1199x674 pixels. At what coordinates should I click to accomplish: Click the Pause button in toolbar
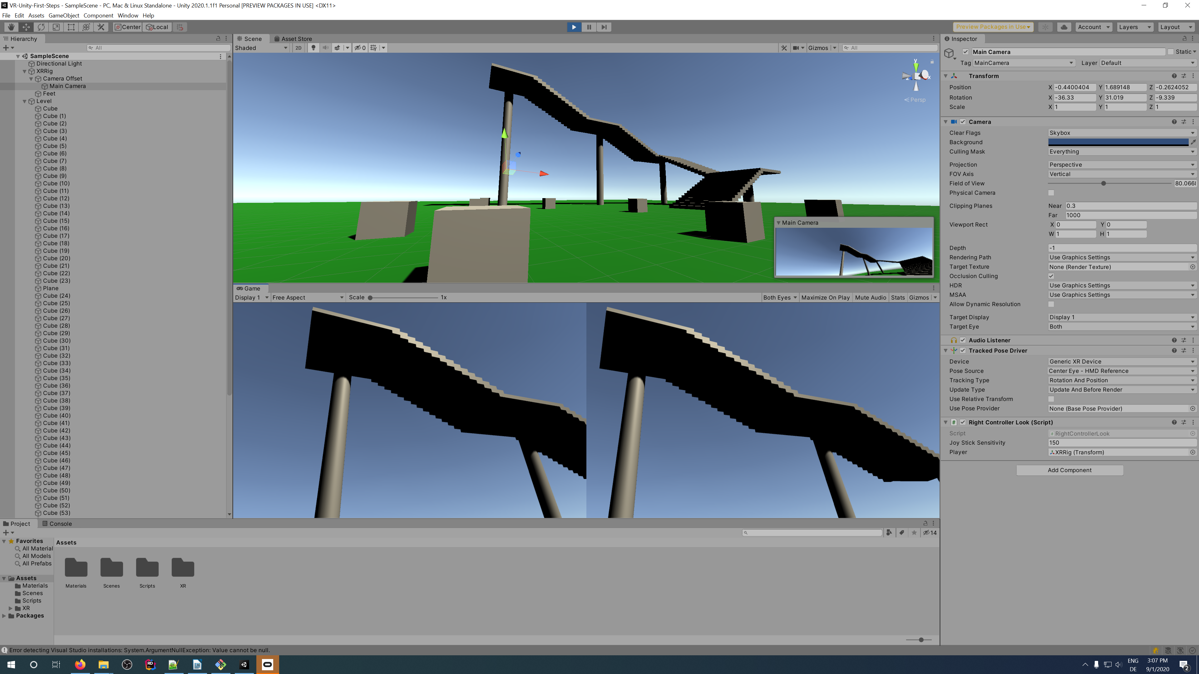point(589,27)
